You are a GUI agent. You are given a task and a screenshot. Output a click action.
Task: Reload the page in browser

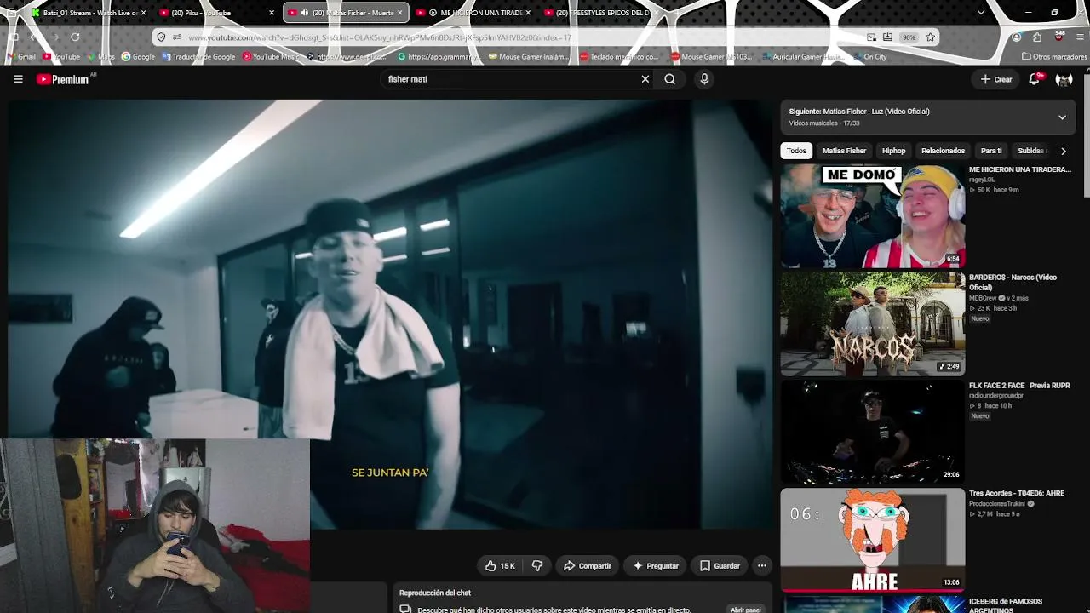75,37
